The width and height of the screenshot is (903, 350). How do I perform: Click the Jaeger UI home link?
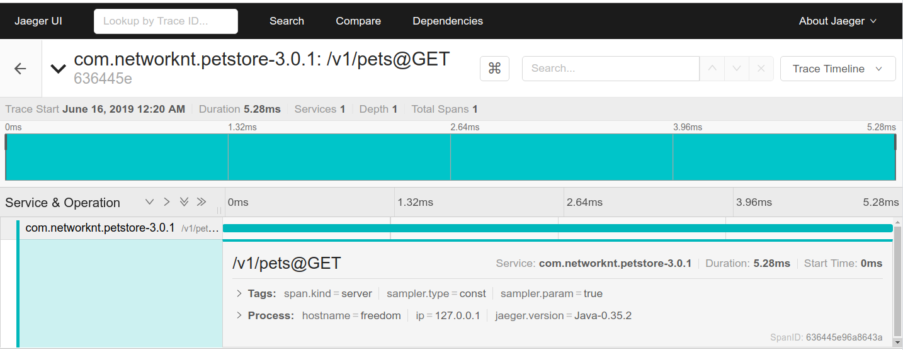(x=38, y=21)
